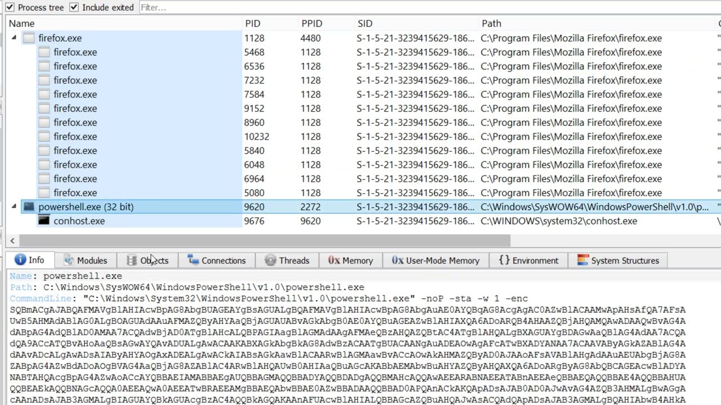The image size is (721, 405).
Task: Sort by the SID column header
Action: coord(365,24)
